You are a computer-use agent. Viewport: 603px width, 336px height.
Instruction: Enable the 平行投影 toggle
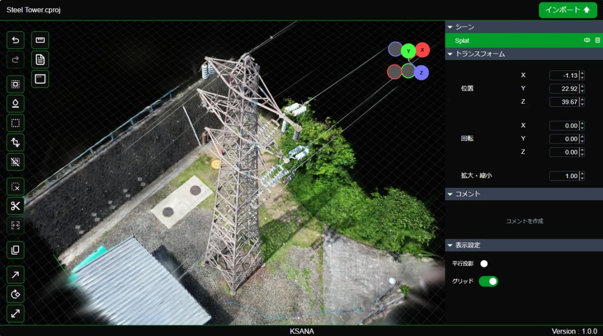click(x=484, y=263)
